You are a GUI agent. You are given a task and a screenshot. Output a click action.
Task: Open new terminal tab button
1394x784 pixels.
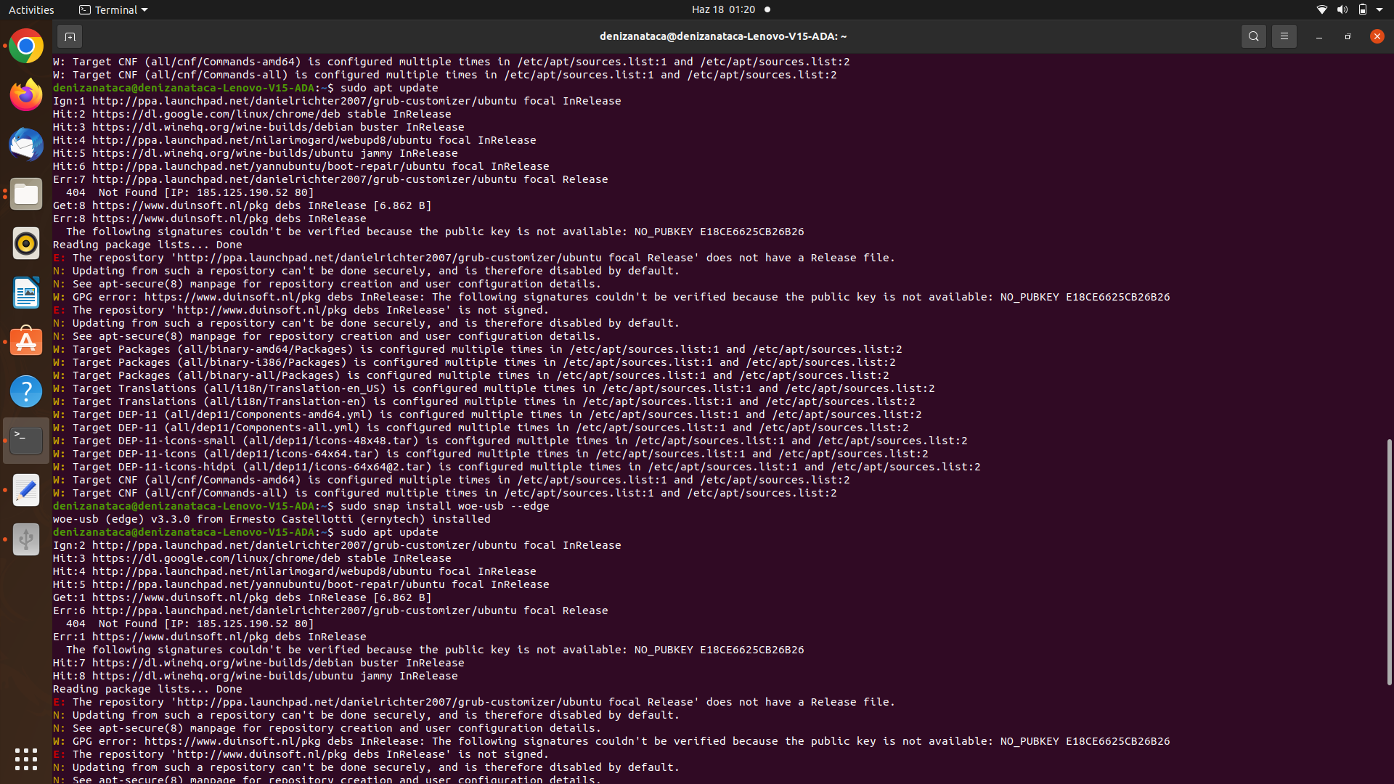click(70, 36)
